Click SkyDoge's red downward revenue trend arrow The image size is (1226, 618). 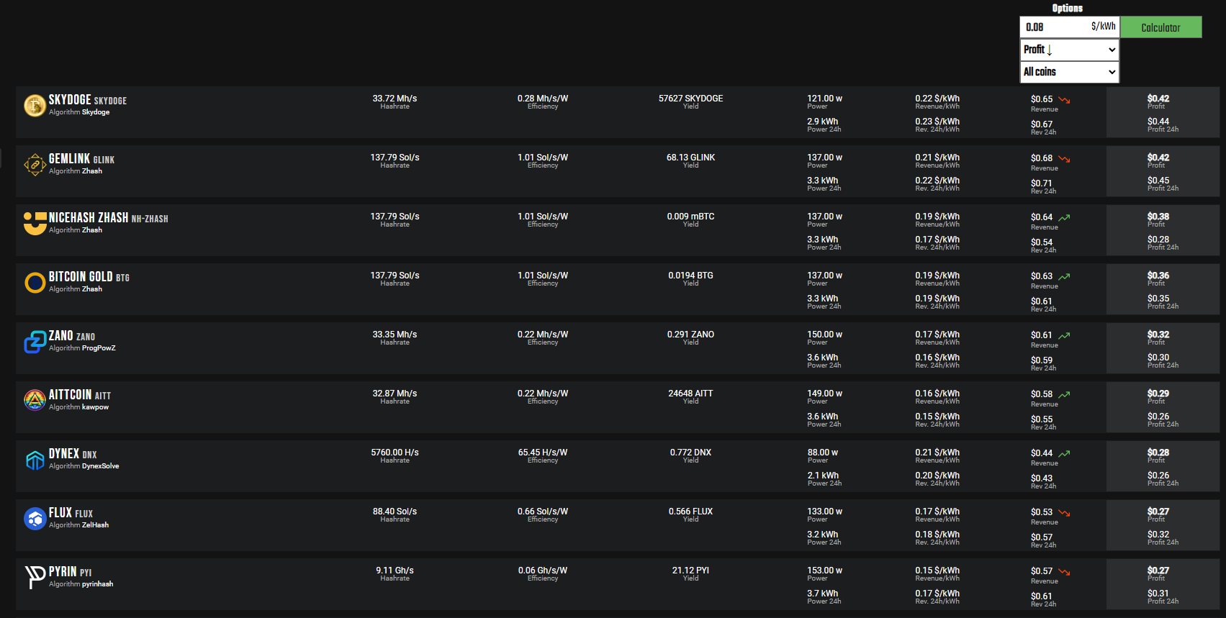click(1064, 100)
